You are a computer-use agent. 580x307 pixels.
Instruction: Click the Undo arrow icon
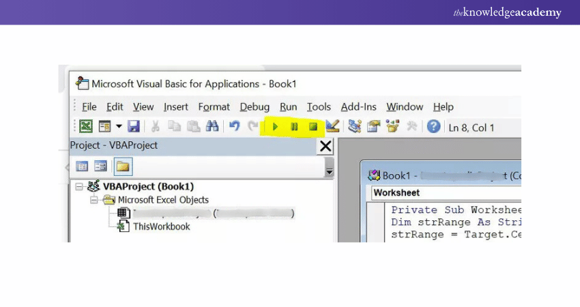[235, 126]
